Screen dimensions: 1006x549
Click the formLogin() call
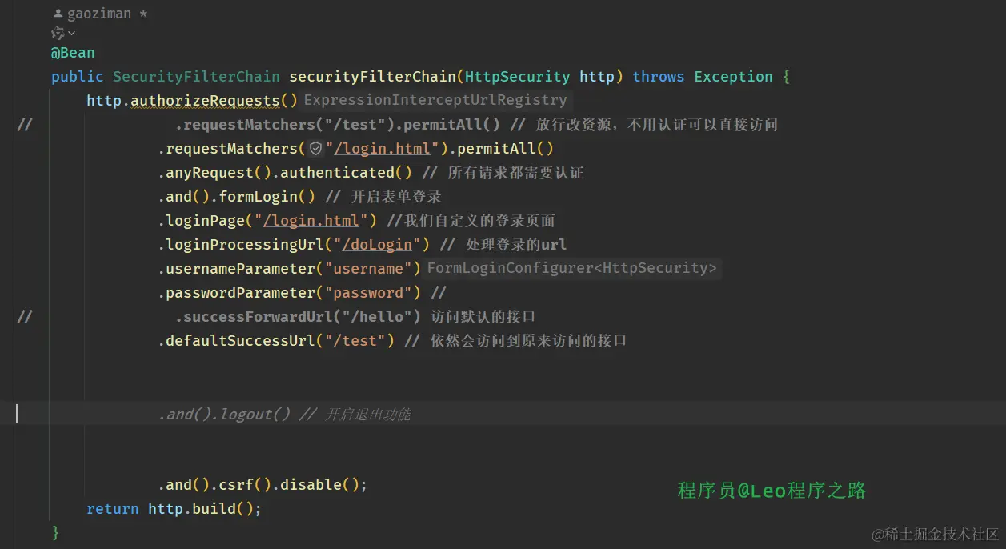267,197
